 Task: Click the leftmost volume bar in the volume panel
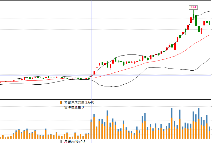3,137
